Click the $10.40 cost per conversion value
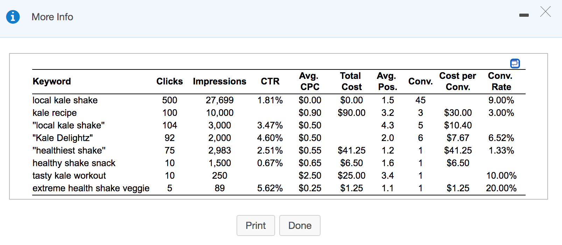 pos(458,125)
